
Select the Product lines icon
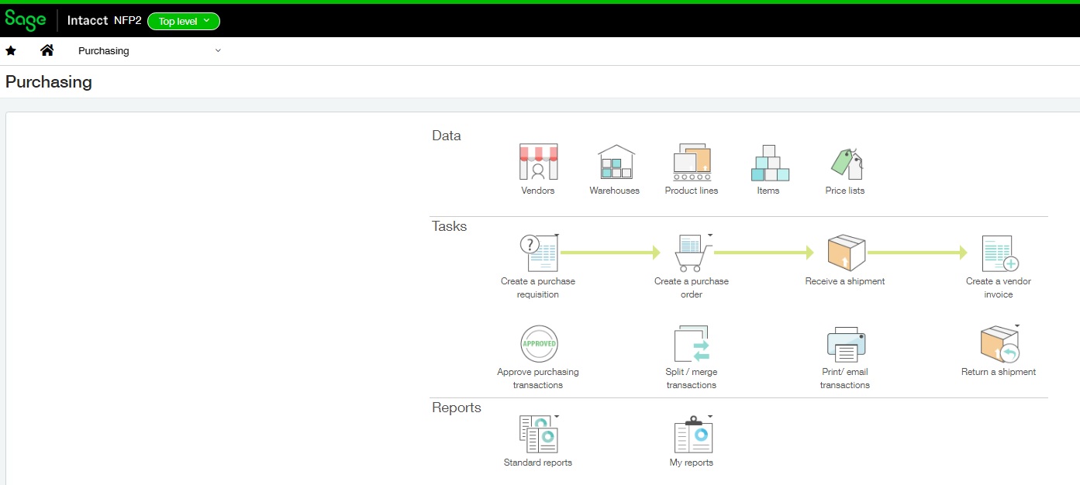691,163
